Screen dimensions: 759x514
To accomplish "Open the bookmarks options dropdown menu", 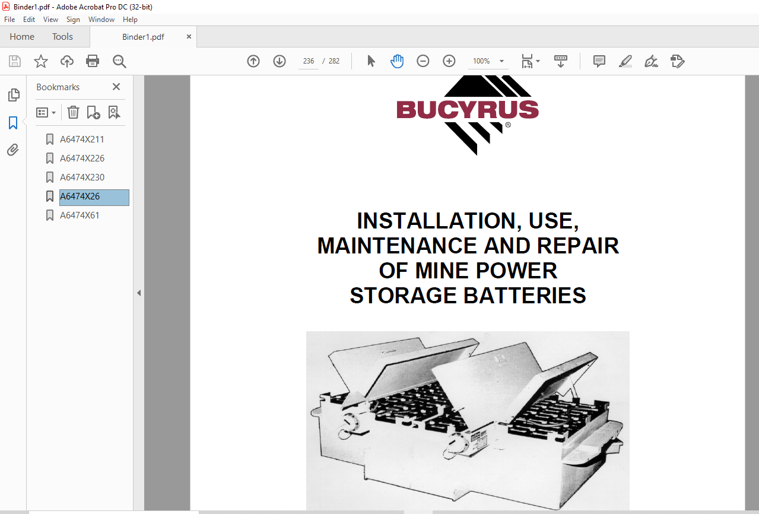I will [46, 112].
